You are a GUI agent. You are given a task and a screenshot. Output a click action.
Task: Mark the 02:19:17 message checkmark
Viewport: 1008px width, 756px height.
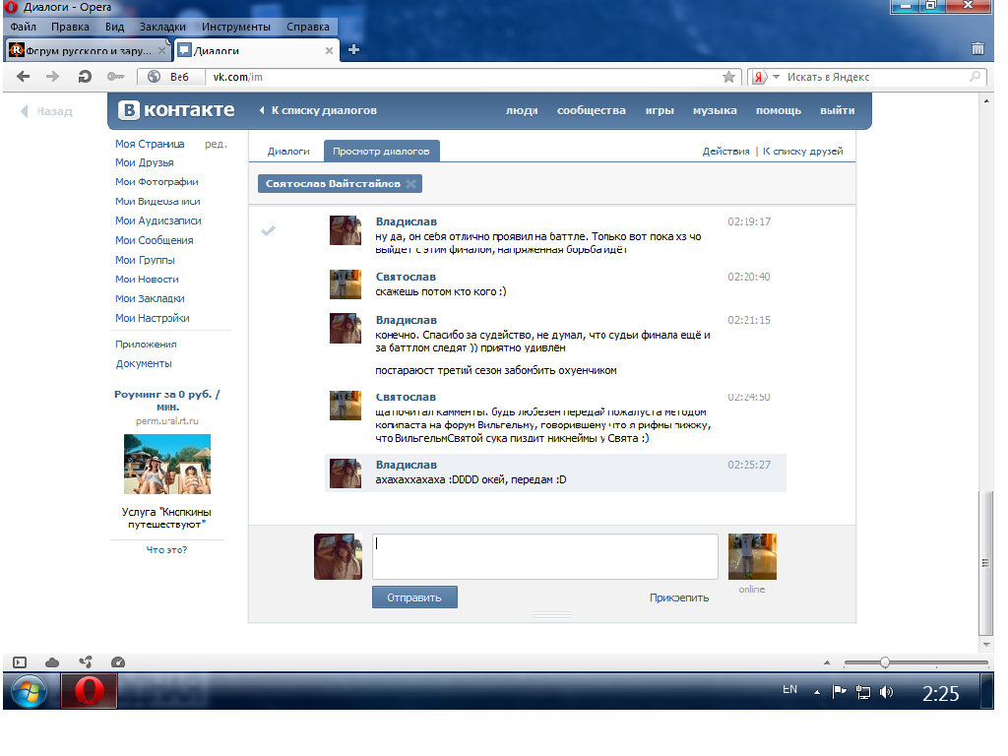pos(268,230)
